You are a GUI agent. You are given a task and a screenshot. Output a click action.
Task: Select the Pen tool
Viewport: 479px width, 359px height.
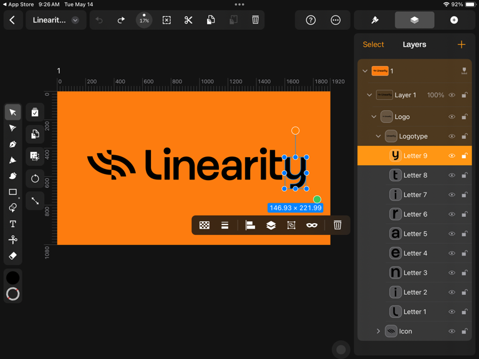click(13, 144)
